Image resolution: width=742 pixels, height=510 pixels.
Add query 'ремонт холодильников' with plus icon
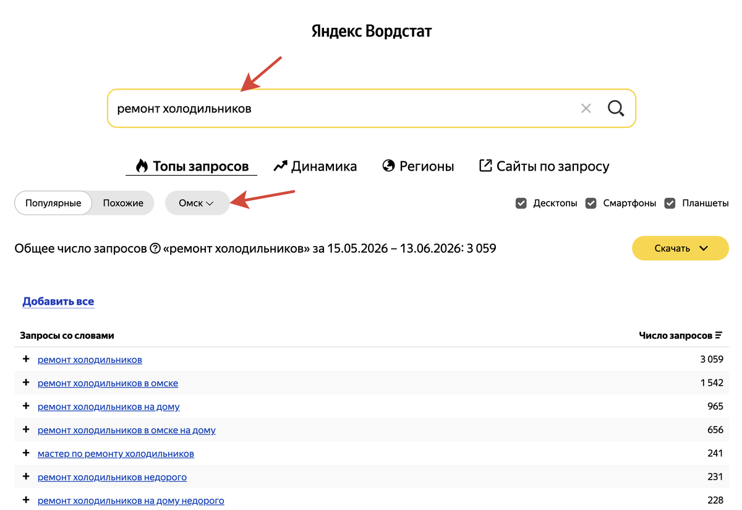click(26, 359)
